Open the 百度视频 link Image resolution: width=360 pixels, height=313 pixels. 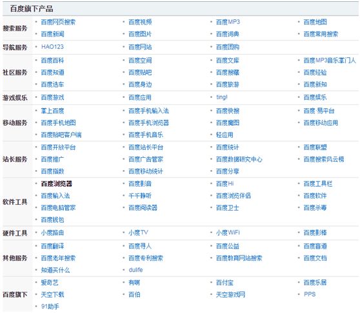(140, 22)
